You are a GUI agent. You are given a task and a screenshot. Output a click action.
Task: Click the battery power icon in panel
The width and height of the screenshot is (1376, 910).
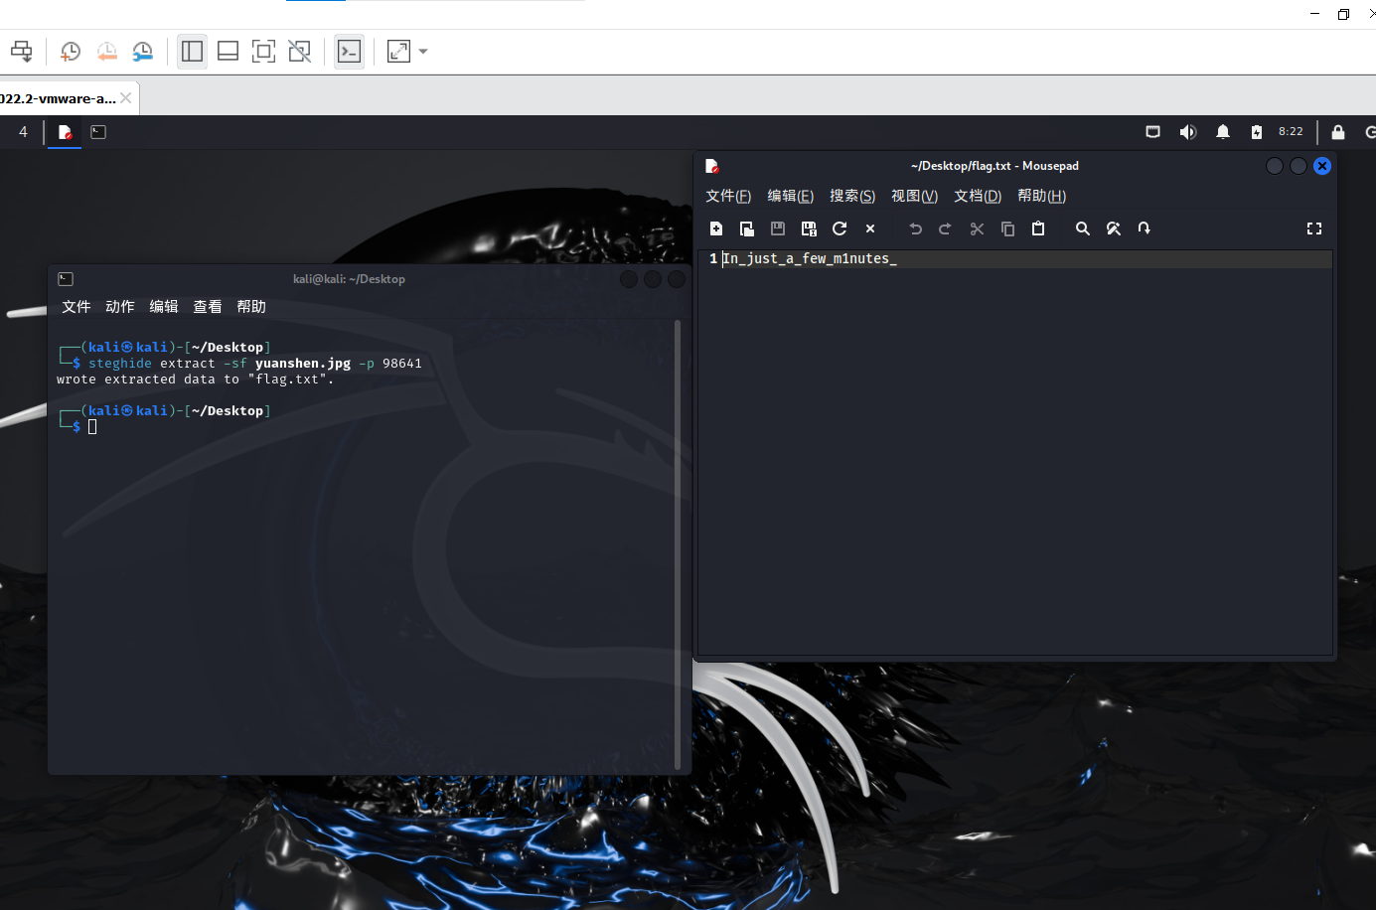[1257, 132]
